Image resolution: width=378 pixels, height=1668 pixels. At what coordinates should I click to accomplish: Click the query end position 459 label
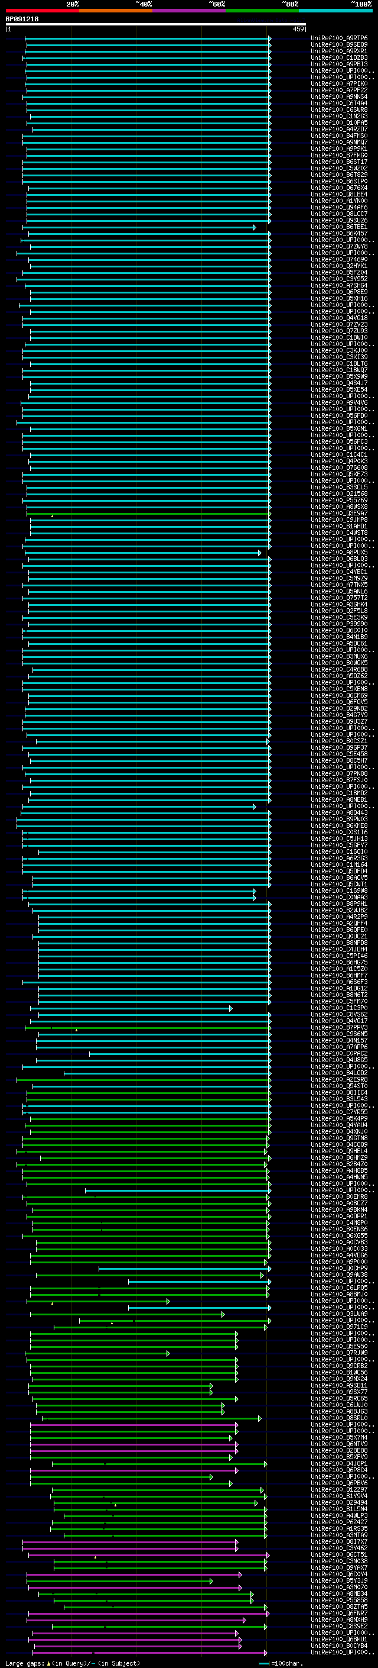click(x=298, y=29)
